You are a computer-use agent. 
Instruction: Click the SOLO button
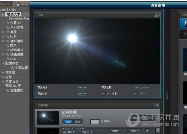[x=135, y=131]
